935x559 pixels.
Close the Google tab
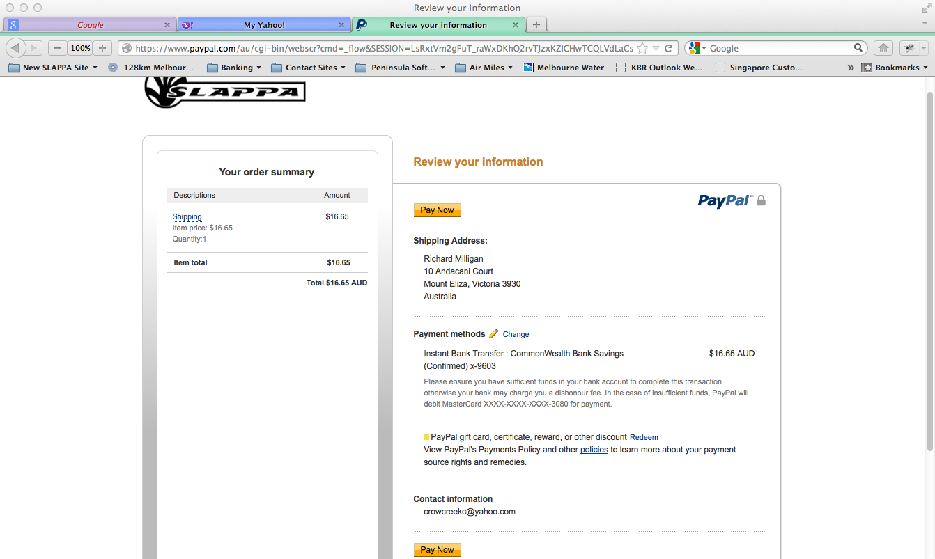[167, 25]
